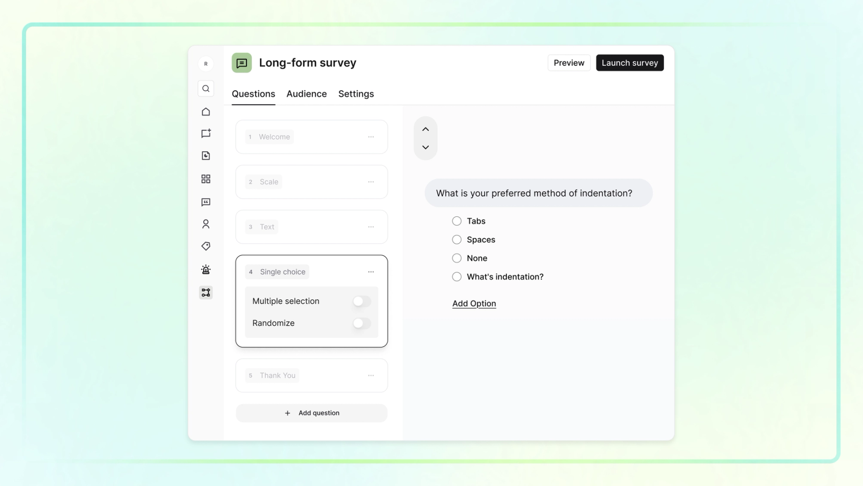The width and height of the screenshot is (863, 486).
Task: Open the document clock icon in sidebar
Action: click(x=206, y=155)
